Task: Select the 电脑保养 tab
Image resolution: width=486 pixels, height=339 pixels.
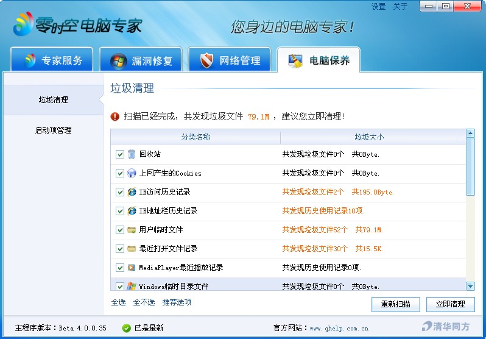Action: click(x=319, y=60)
